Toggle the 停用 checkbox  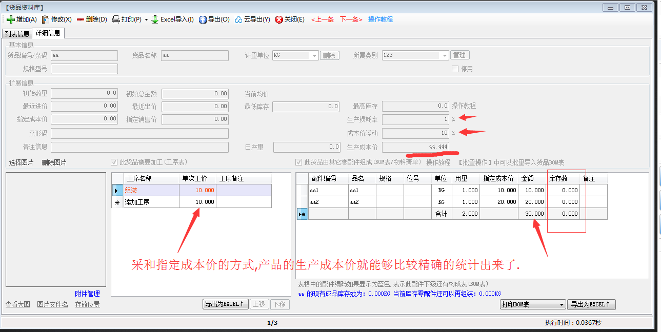coord(455,69)
